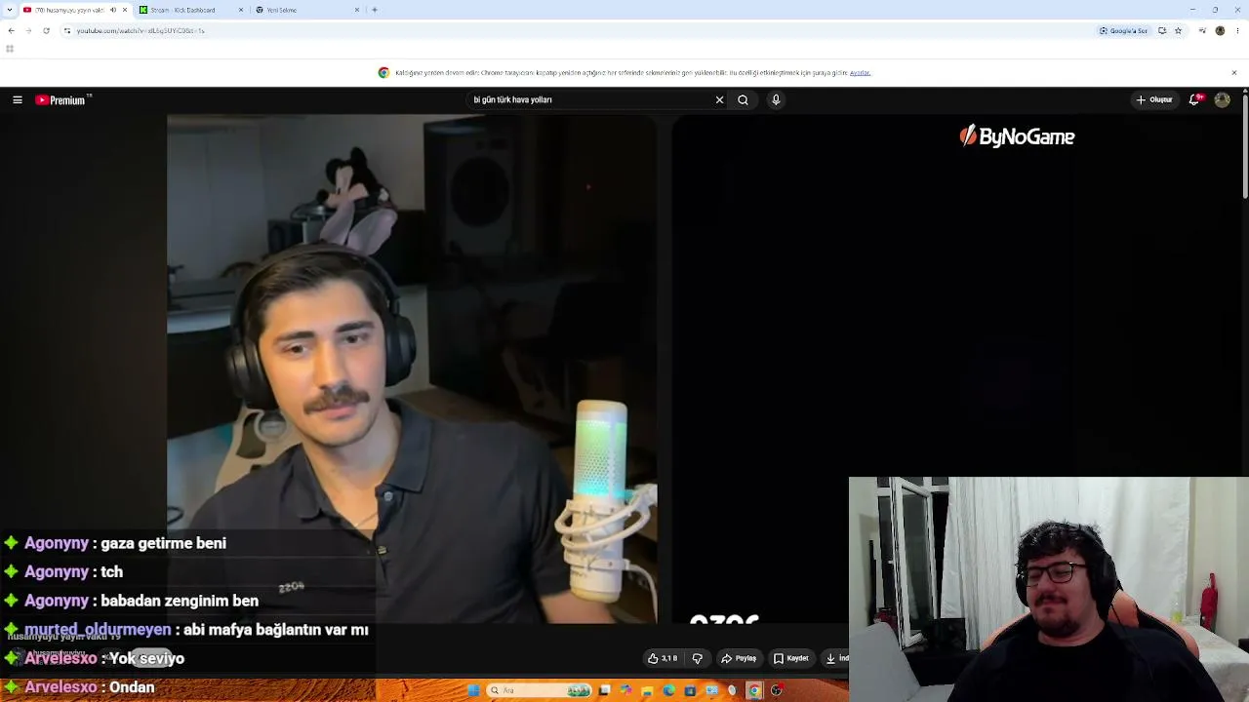Reload the current page
1249x702 pixels.
click(46, 30)
